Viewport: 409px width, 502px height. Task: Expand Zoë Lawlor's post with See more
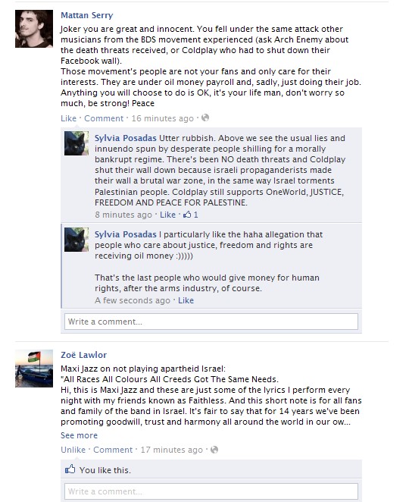(79, 435)
